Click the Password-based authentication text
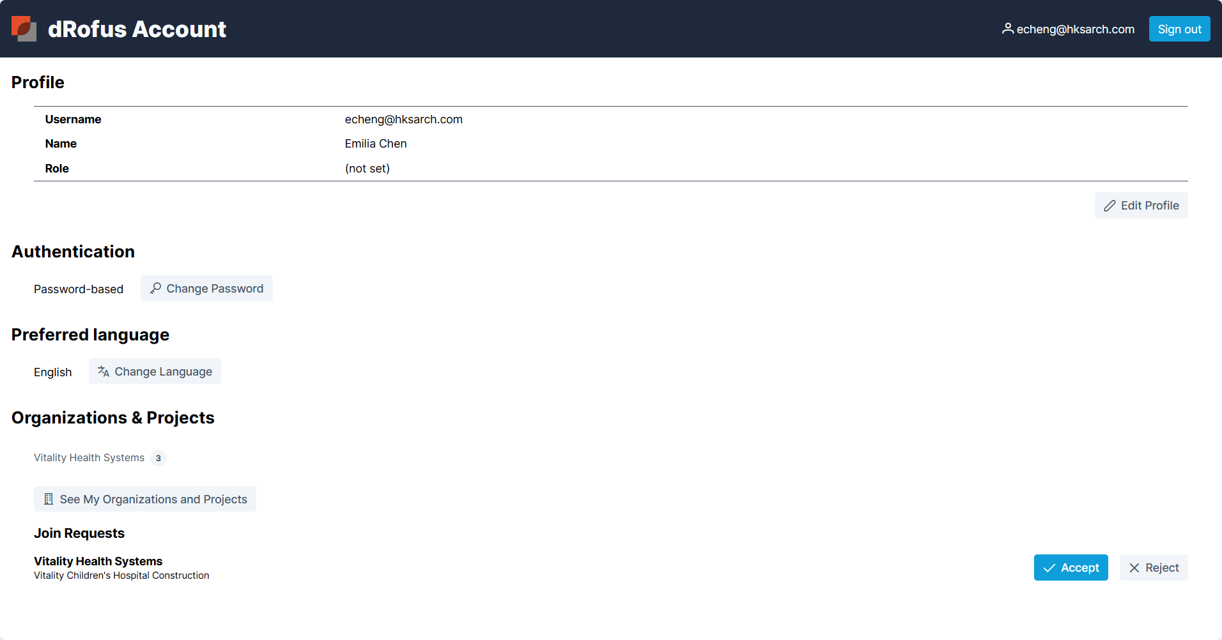Screen dimensions: 1222x640 79,289
